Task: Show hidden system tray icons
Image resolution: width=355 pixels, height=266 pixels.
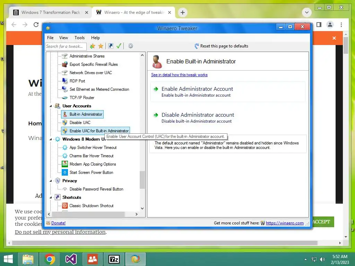Action: tap(305, 259)
